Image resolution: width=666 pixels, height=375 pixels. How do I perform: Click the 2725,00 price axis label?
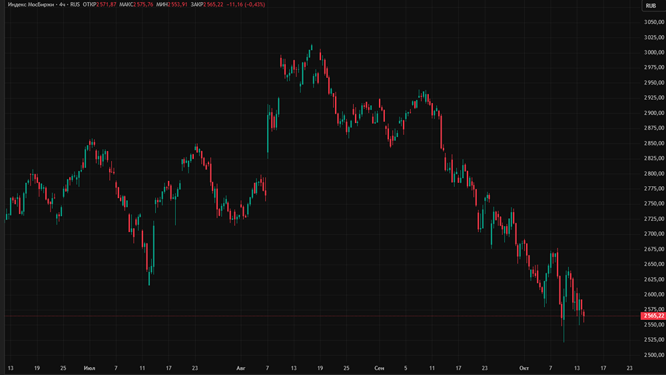click(x=654, y=219)
